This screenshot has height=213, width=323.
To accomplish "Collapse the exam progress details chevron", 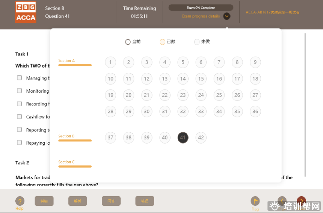I will (x=227, y=16).
